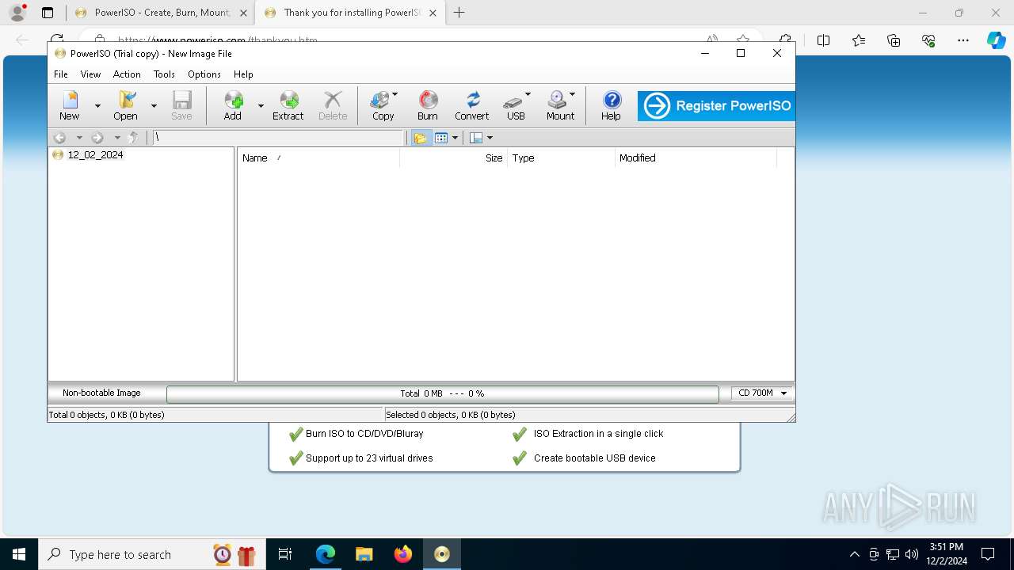Switch to Thank you for installing tab

[x=349, y=13]
